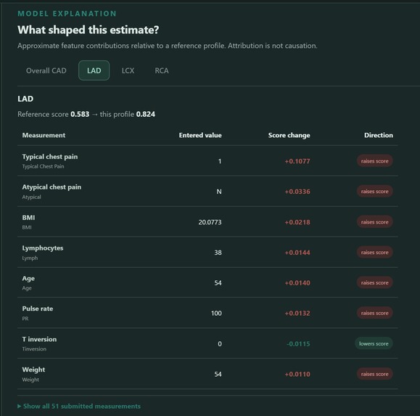Select the Atypical chest pain row label
This screenshot has height=416, width=420.
click(52, 187)
